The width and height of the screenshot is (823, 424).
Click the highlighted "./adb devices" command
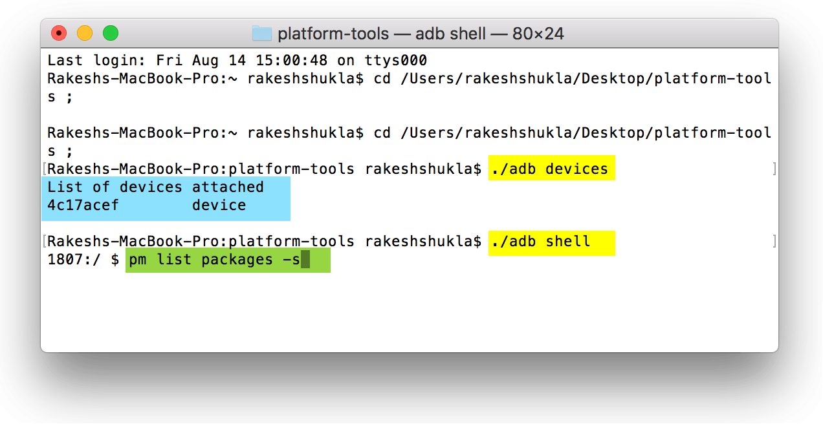click(550, 169)
